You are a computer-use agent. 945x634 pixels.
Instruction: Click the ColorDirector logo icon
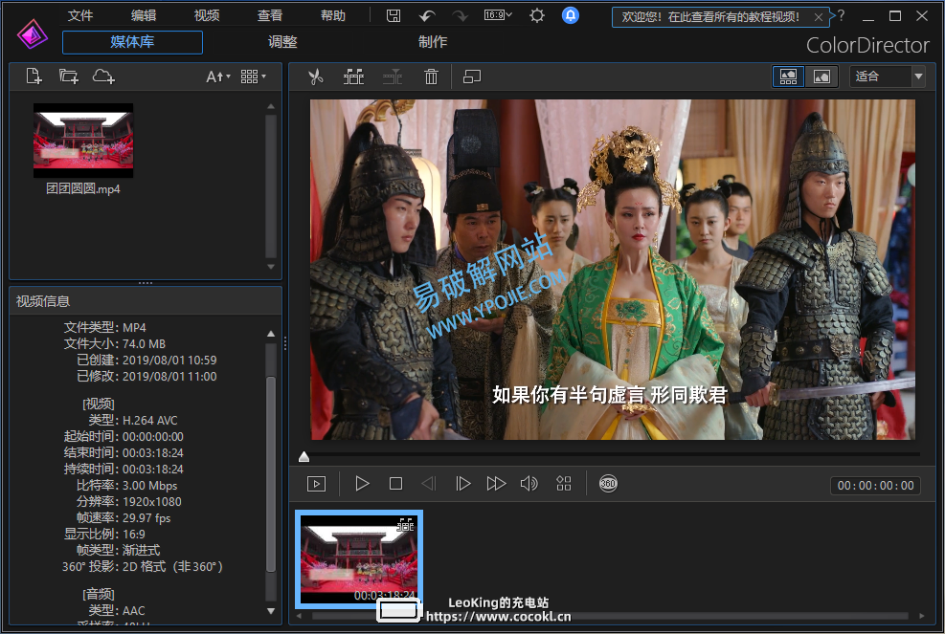[x=33, y=35]
